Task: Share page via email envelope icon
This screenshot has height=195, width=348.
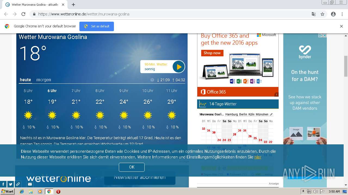Action: [x=30, y=184]
